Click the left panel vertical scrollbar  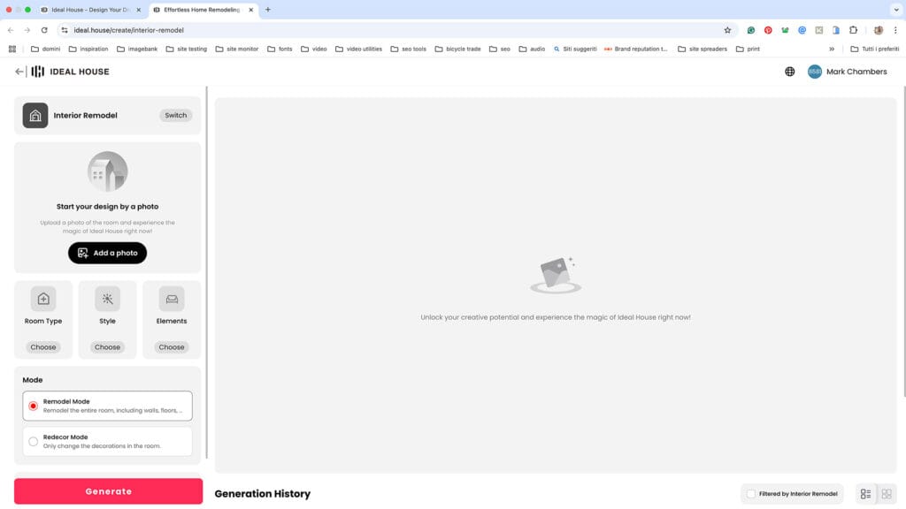pyautogui.click(x=206, y=265)
